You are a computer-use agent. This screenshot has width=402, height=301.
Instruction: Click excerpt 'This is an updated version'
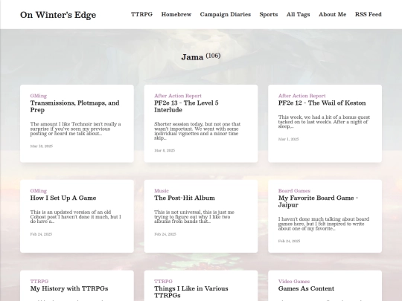pyautogui.click(x=76, y=217)
